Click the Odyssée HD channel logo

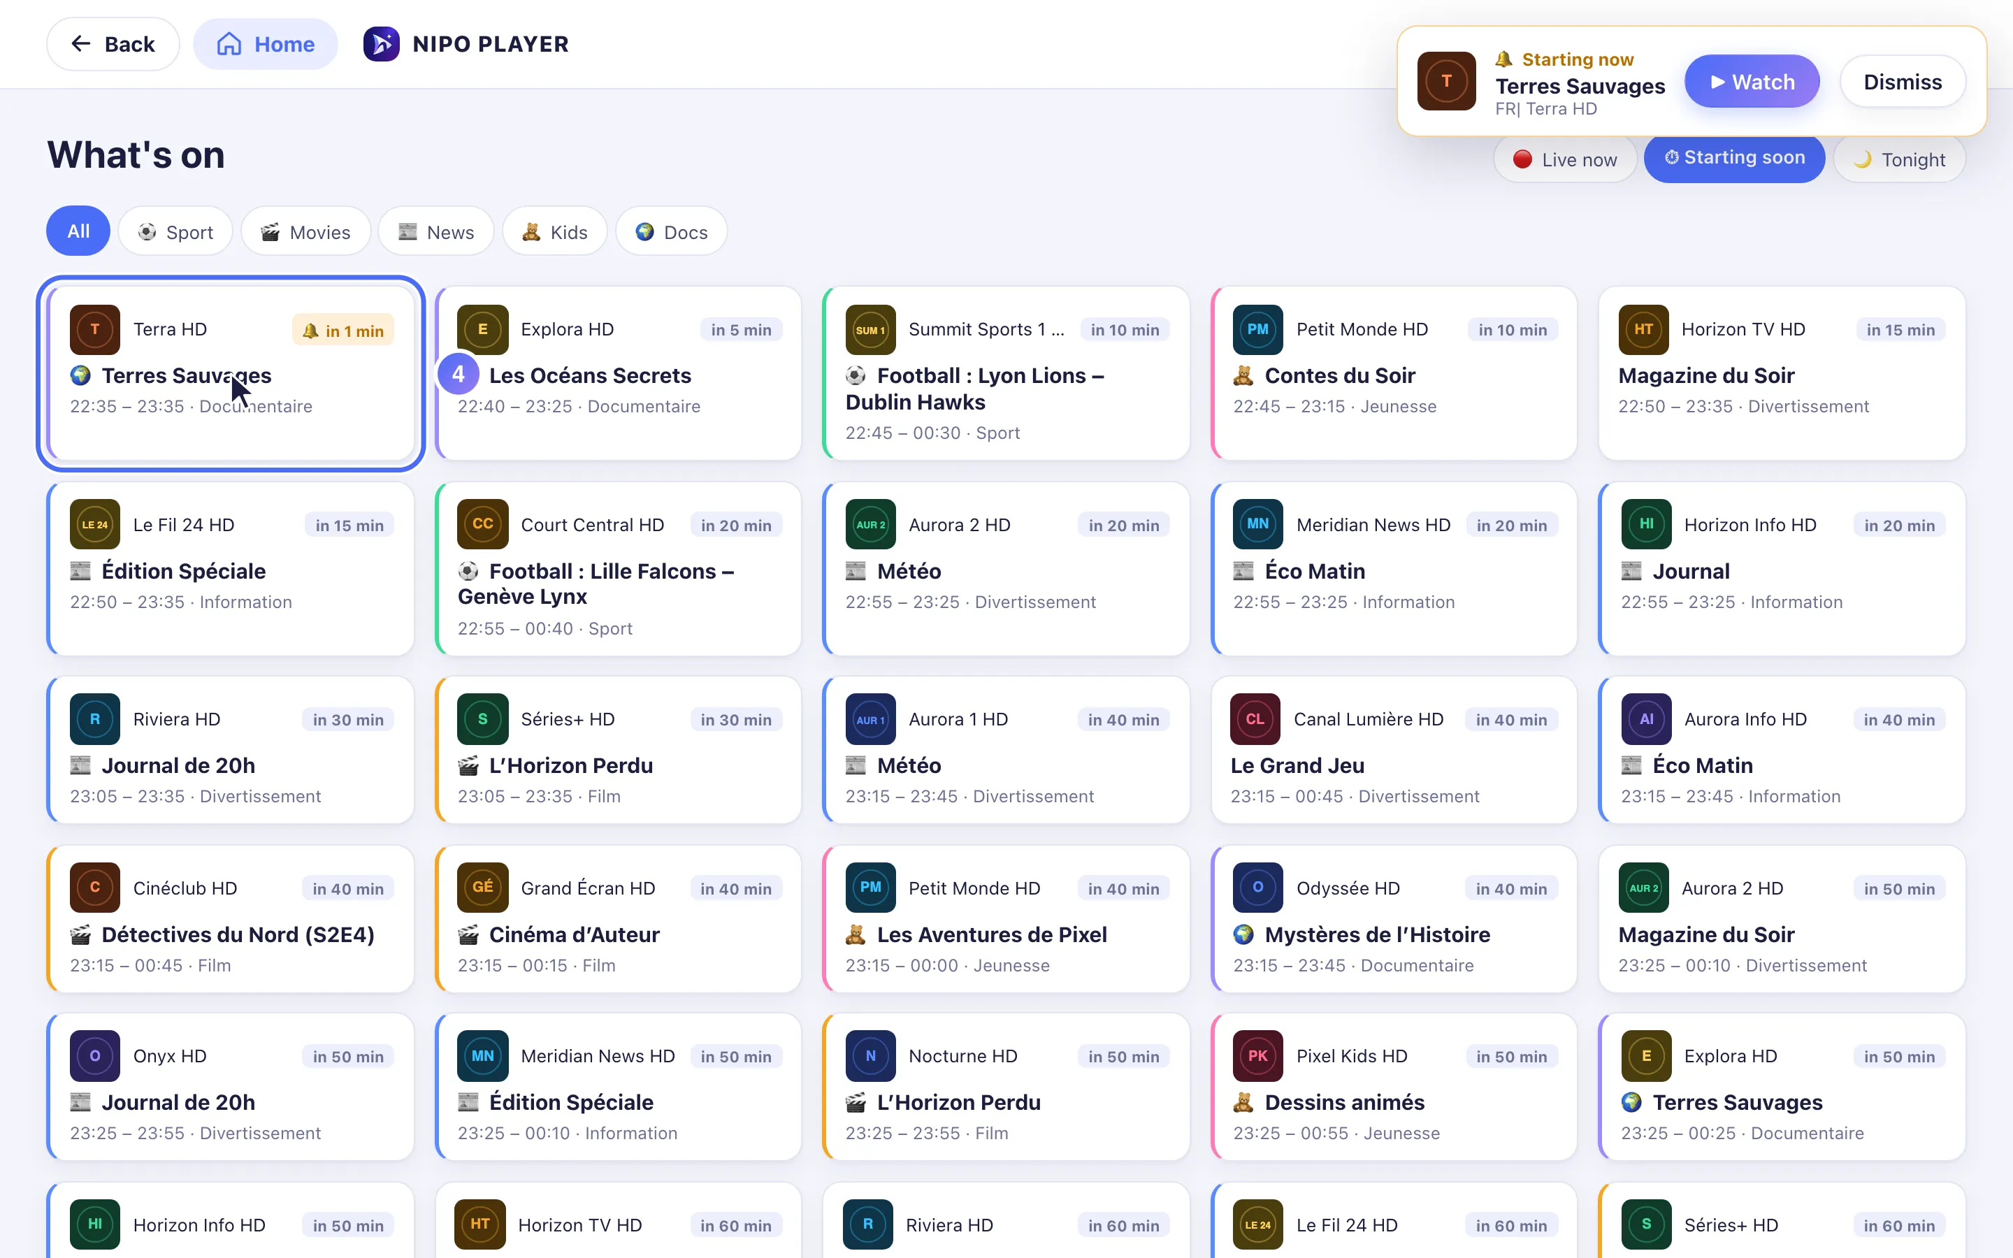click(1257, 888)
